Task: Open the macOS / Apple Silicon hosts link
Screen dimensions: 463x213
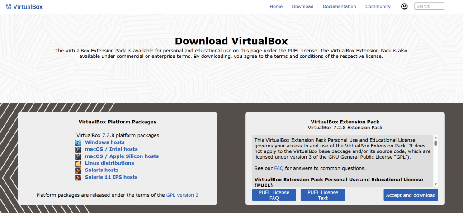Action: click(x=122, y=156)
